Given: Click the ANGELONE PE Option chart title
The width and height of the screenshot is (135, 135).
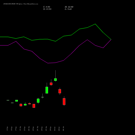Looking at the screenshot, I should coord(21,4).
